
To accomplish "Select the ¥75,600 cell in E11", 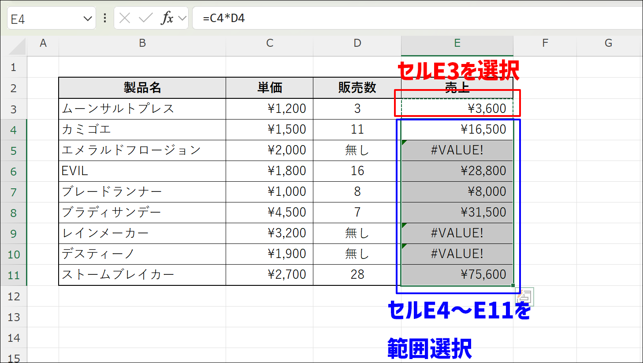I will [x=457, y=274].
